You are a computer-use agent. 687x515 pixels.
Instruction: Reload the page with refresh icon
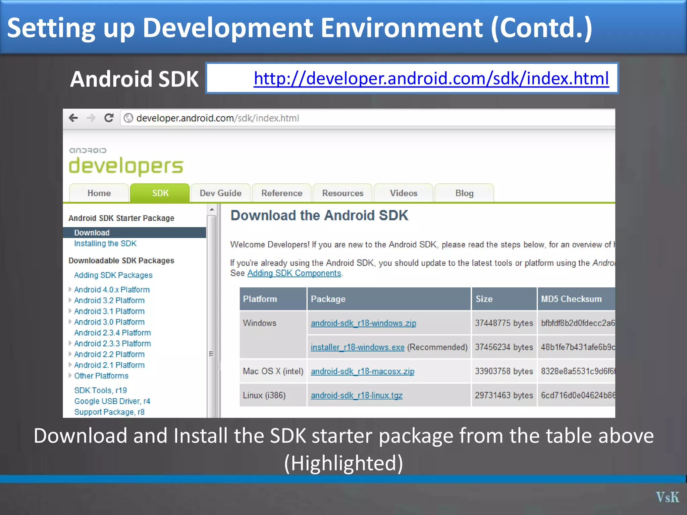(109, 118)
